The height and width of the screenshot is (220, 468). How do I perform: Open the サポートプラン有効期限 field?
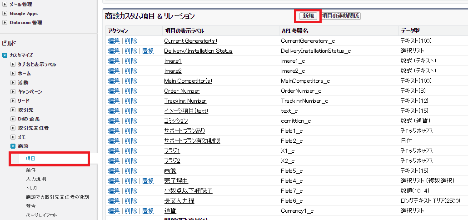click(x=192, y=141)
